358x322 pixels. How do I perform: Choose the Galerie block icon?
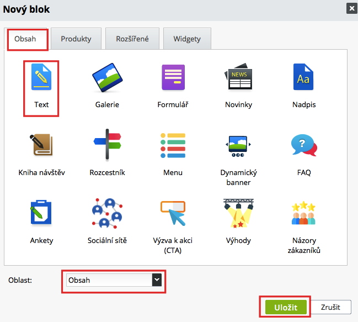coord(107,78)
